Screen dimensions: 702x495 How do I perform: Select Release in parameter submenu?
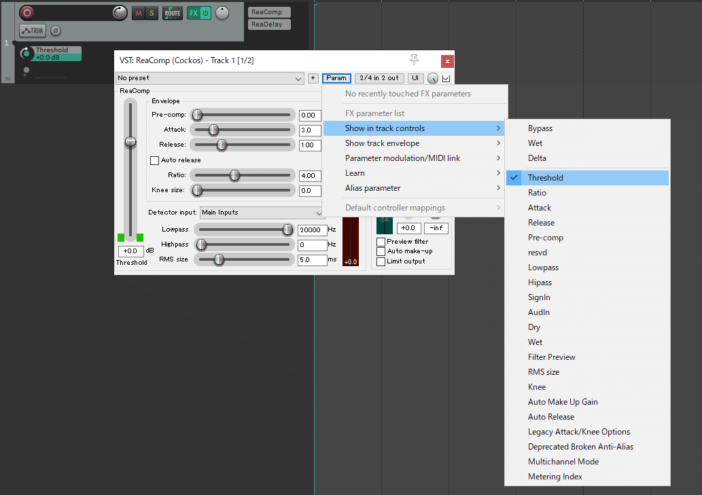[587, 223]
